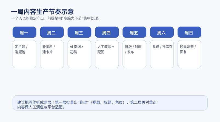
Task: Click the note line beginning 建议把写作拆成两层
Action: coord(87,102)
